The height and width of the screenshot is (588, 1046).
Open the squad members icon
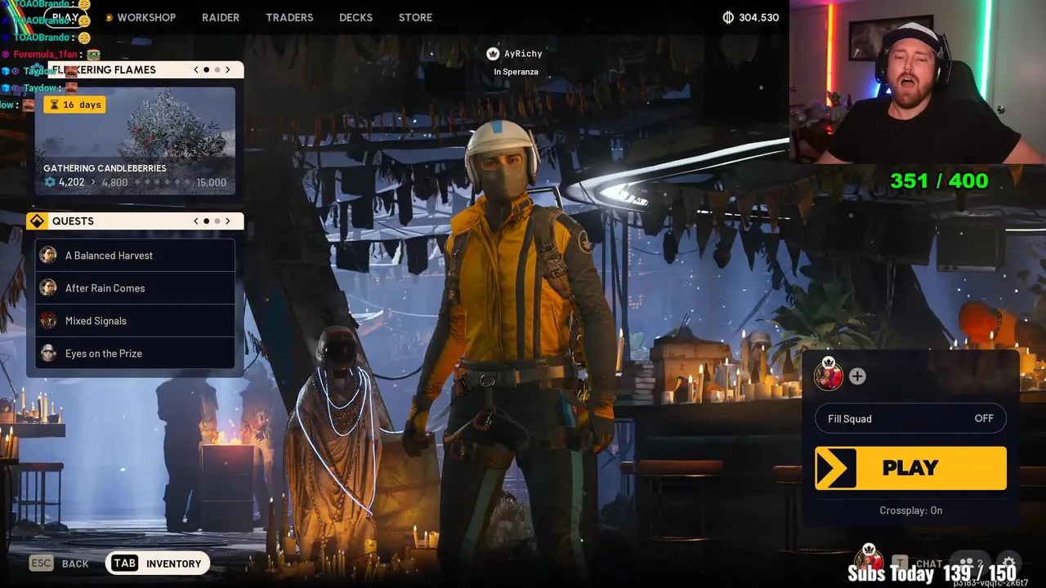coord(972,563)
